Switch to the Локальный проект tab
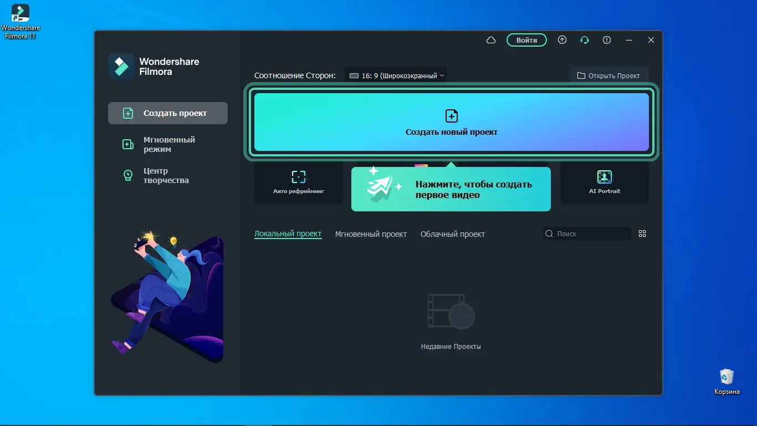The height and width of the screenshot is (426, 757). [x=288, y=234]
